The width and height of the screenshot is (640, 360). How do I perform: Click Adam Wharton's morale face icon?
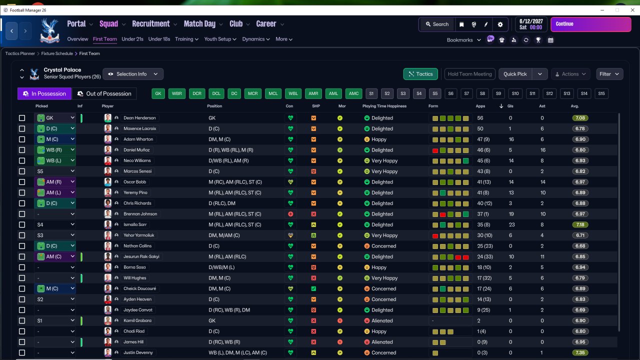pyautogui.click(x=340, y=139)
